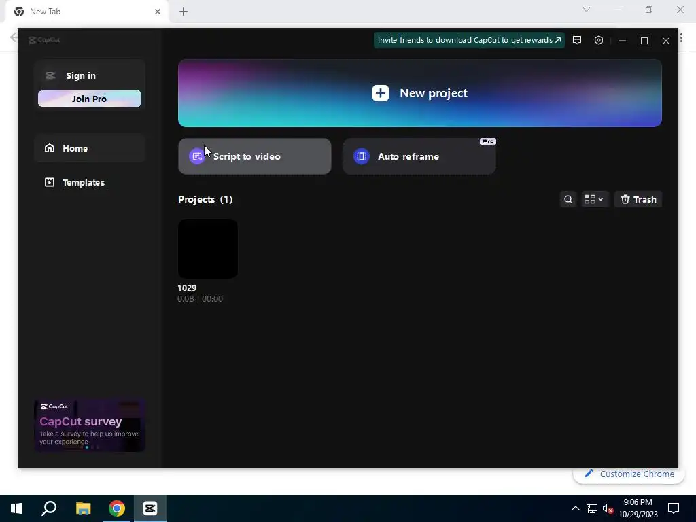Screen dimensions: 696x522
Task: Click the Script to video AI icon
Action: coord(197,156)
